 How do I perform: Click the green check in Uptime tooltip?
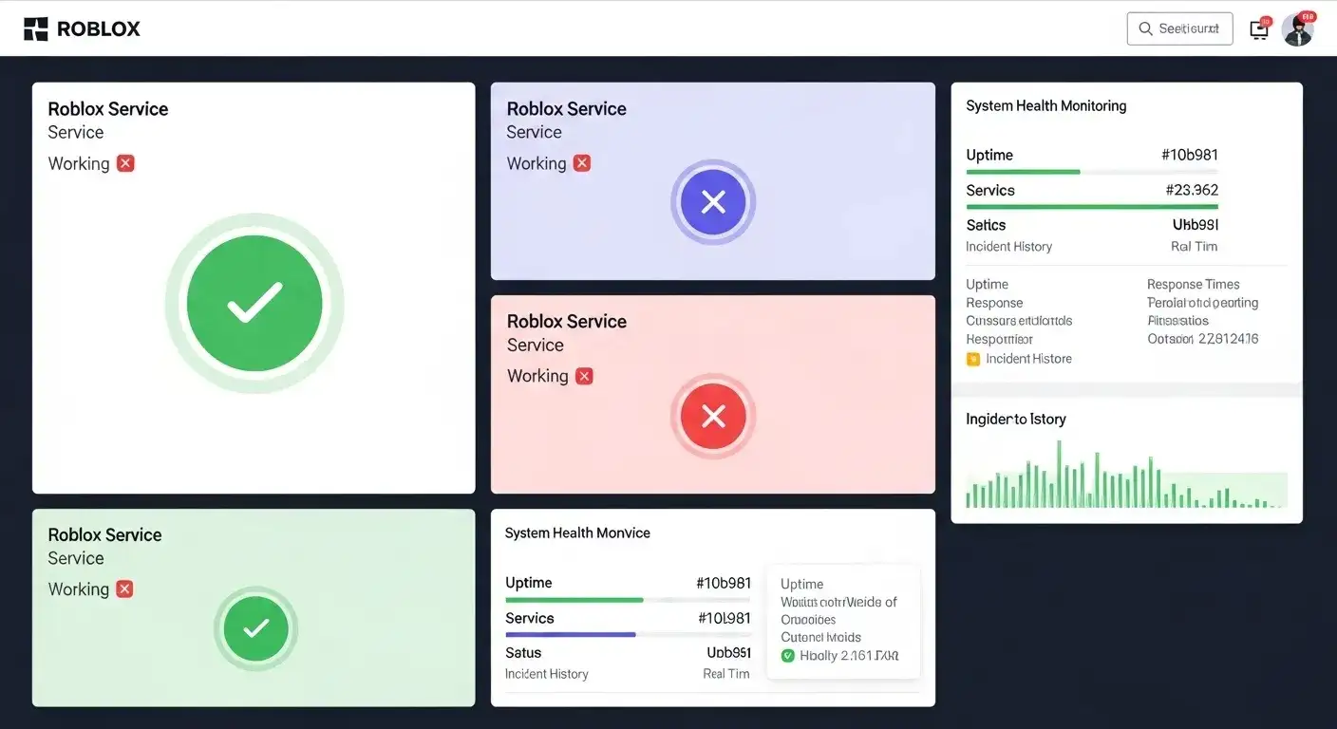tap(787, 656)
